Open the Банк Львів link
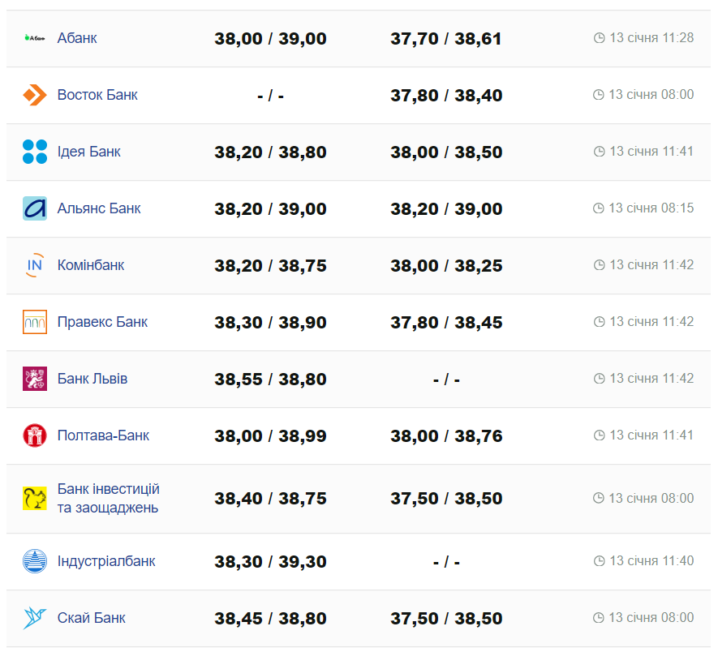The width and height of the screenshot is (718, 652). pyautogui.click(x=92, y=379)
